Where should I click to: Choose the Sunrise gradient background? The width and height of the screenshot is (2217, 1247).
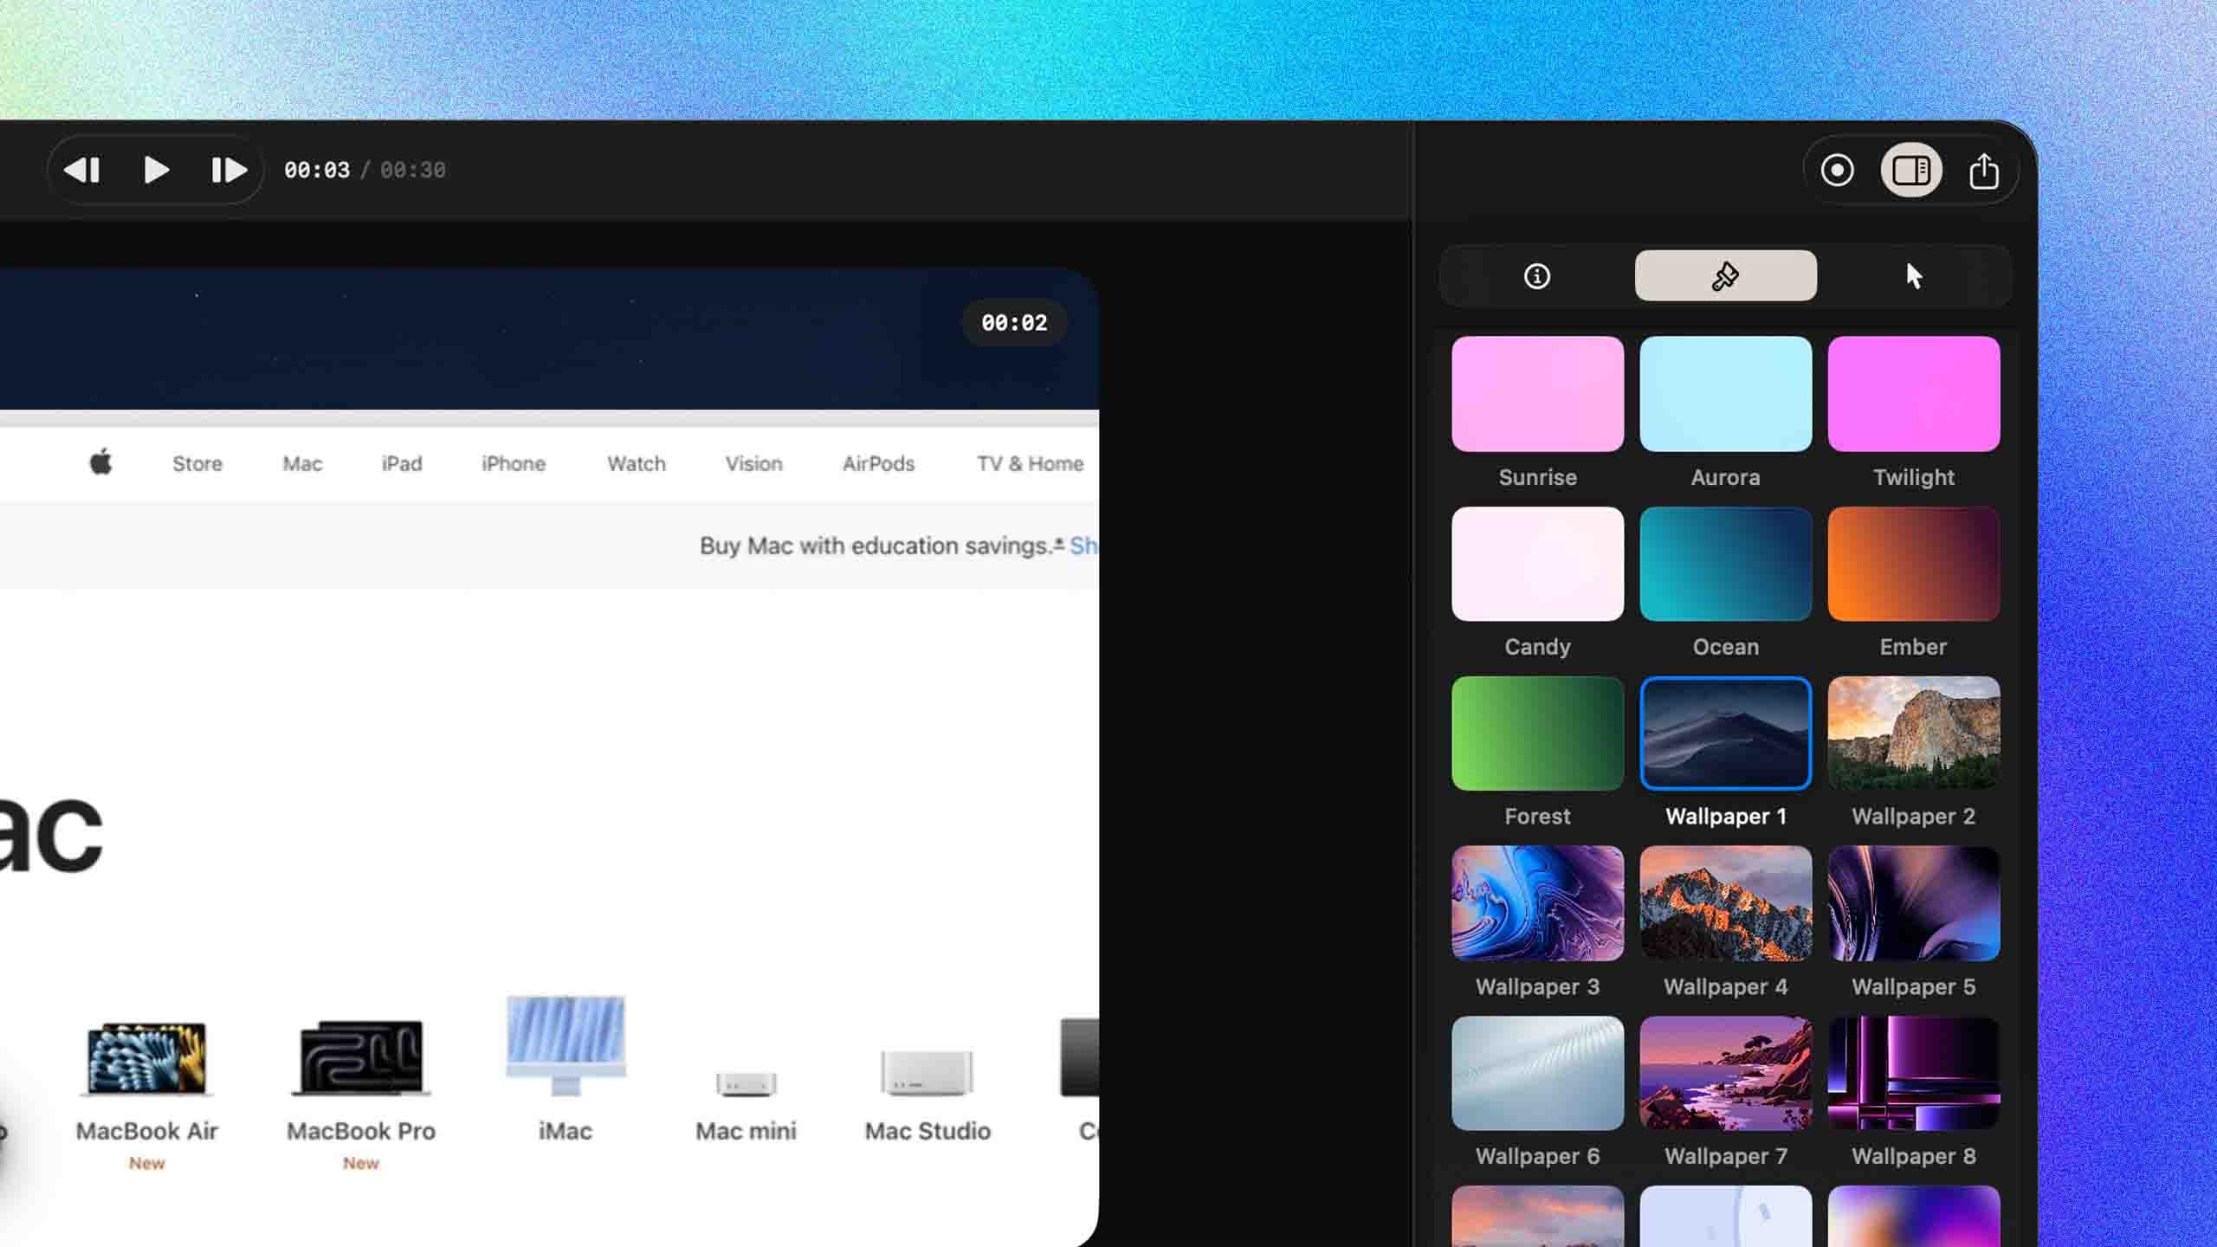[1537, 394]
